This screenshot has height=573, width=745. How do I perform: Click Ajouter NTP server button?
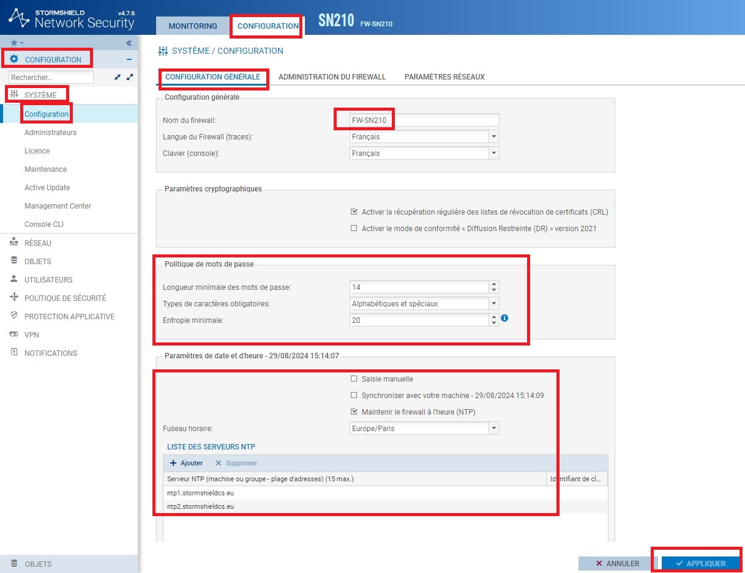tap(186, 463)
